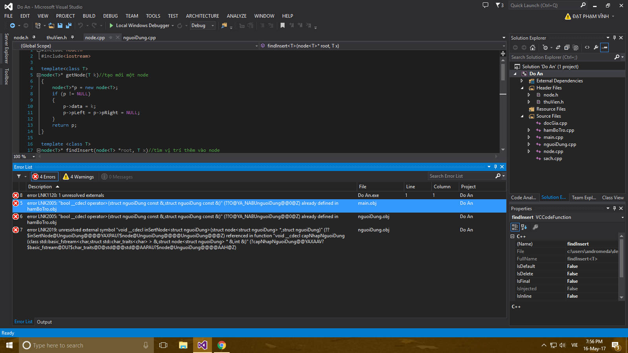Collapse the C++ category in Properties
Screen dimensions: 628x353
(513, 237)
